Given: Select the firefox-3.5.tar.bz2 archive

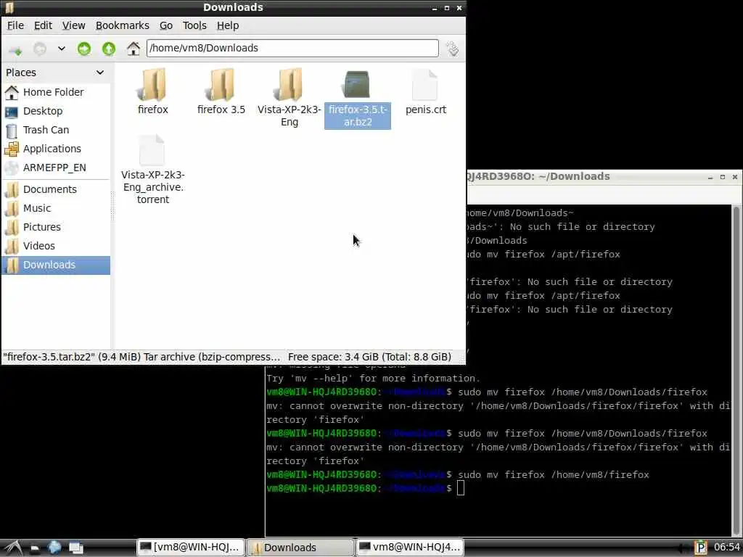Looking at the screenshot, I should tap(357, 98).
